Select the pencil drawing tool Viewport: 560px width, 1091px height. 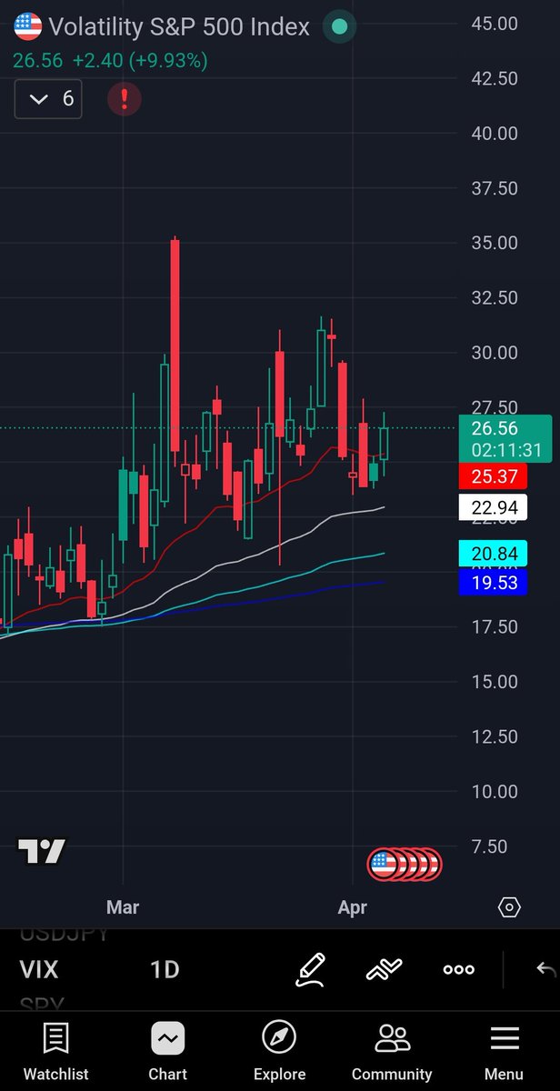click(x=310, y=970)
